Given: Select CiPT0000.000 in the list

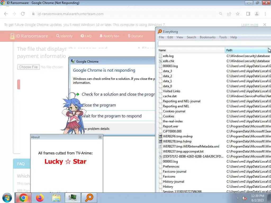Looking at the screenshot, I should click(x=172, y=131).
